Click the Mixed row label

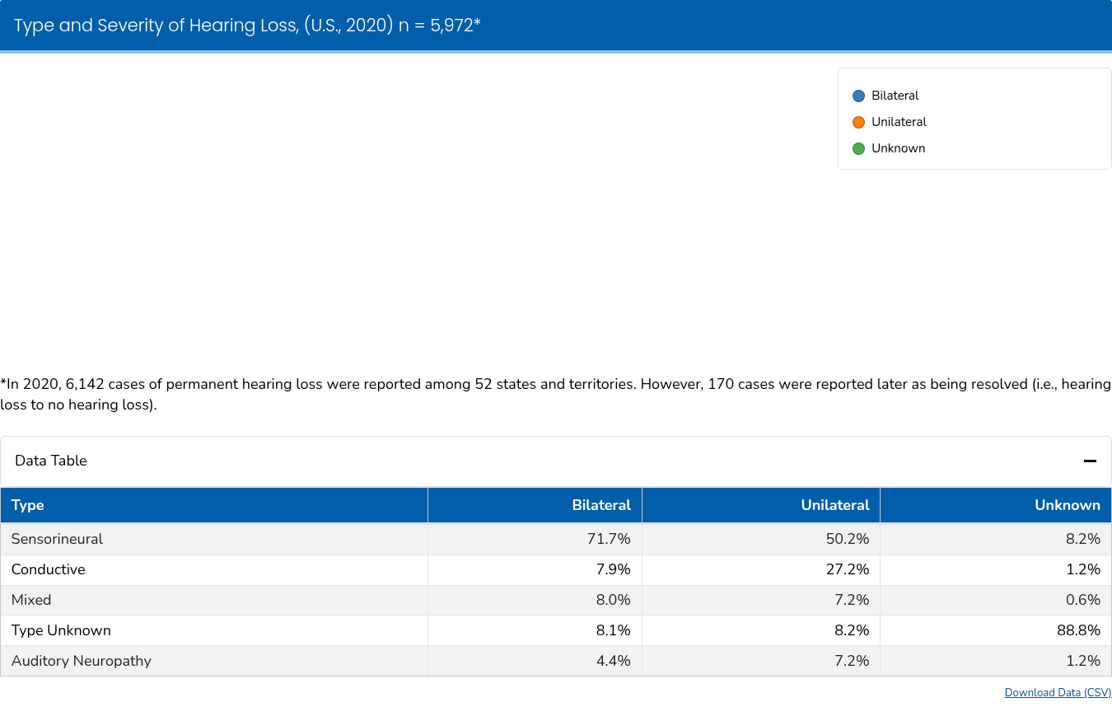(x=31, y=600)
